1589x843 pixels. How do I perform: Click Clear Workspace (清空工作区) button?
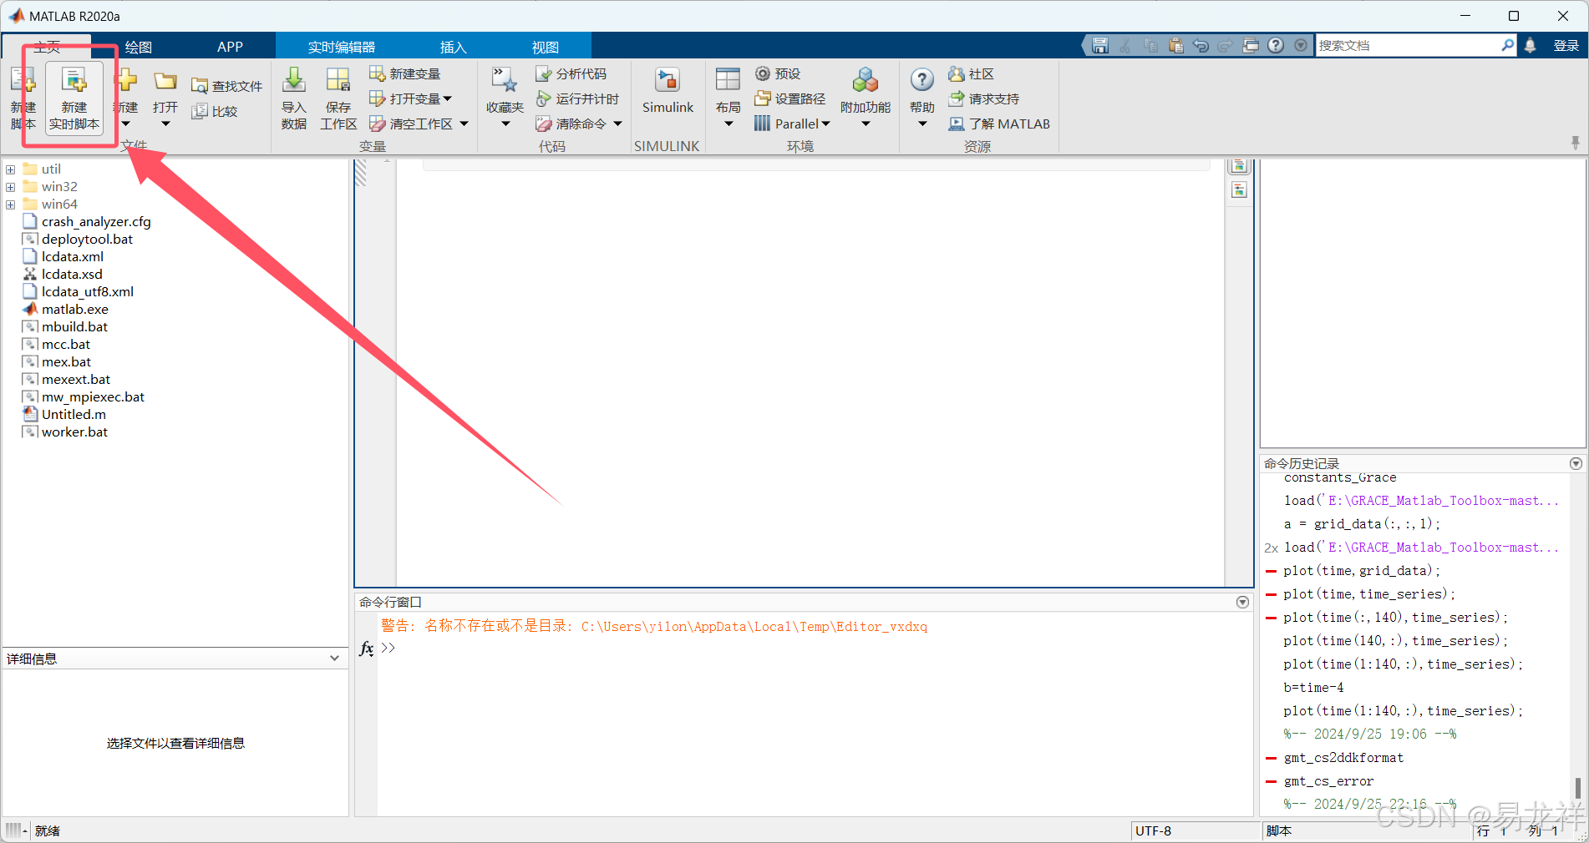[x=412, y=124]
